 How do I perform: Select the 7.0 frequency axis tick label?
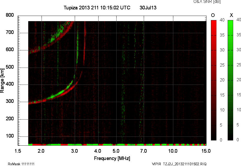[144, 151]
